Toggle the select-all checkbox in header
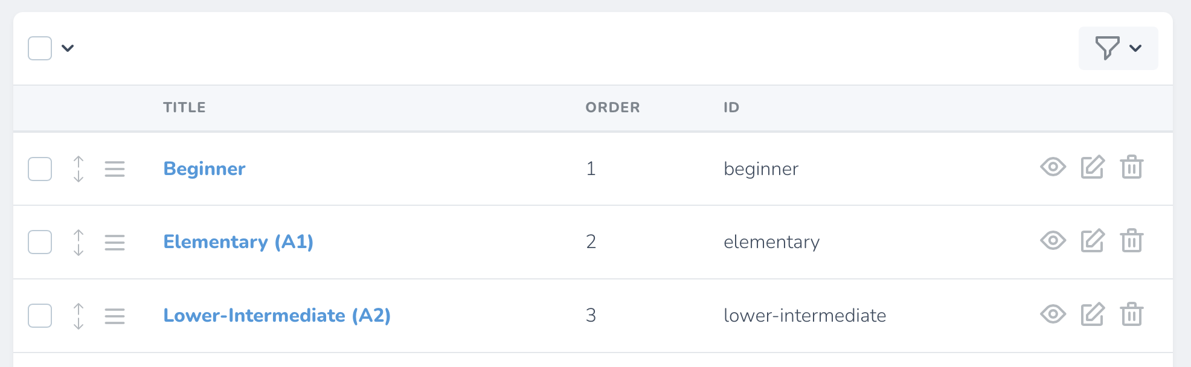Screen dimensions: 1191x367 [40, 48]
